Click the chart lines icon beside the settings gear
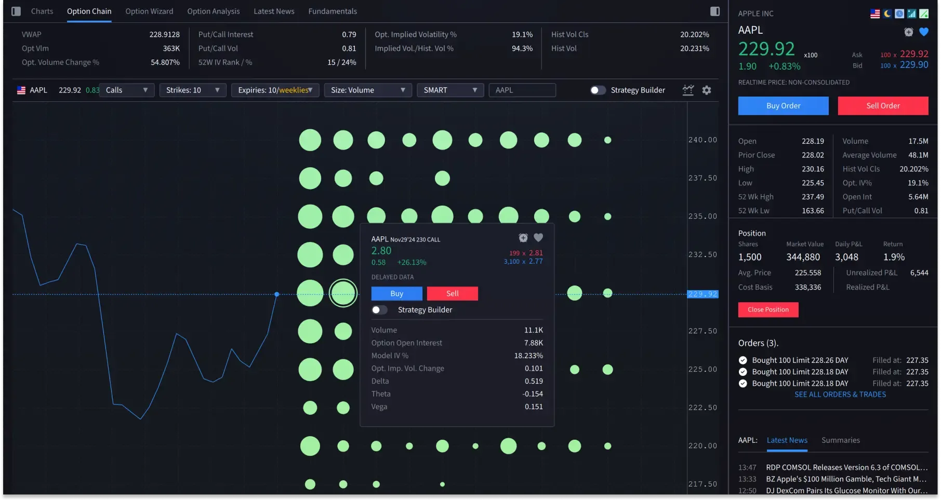This screenshot has width=941, height=501. 688,90
